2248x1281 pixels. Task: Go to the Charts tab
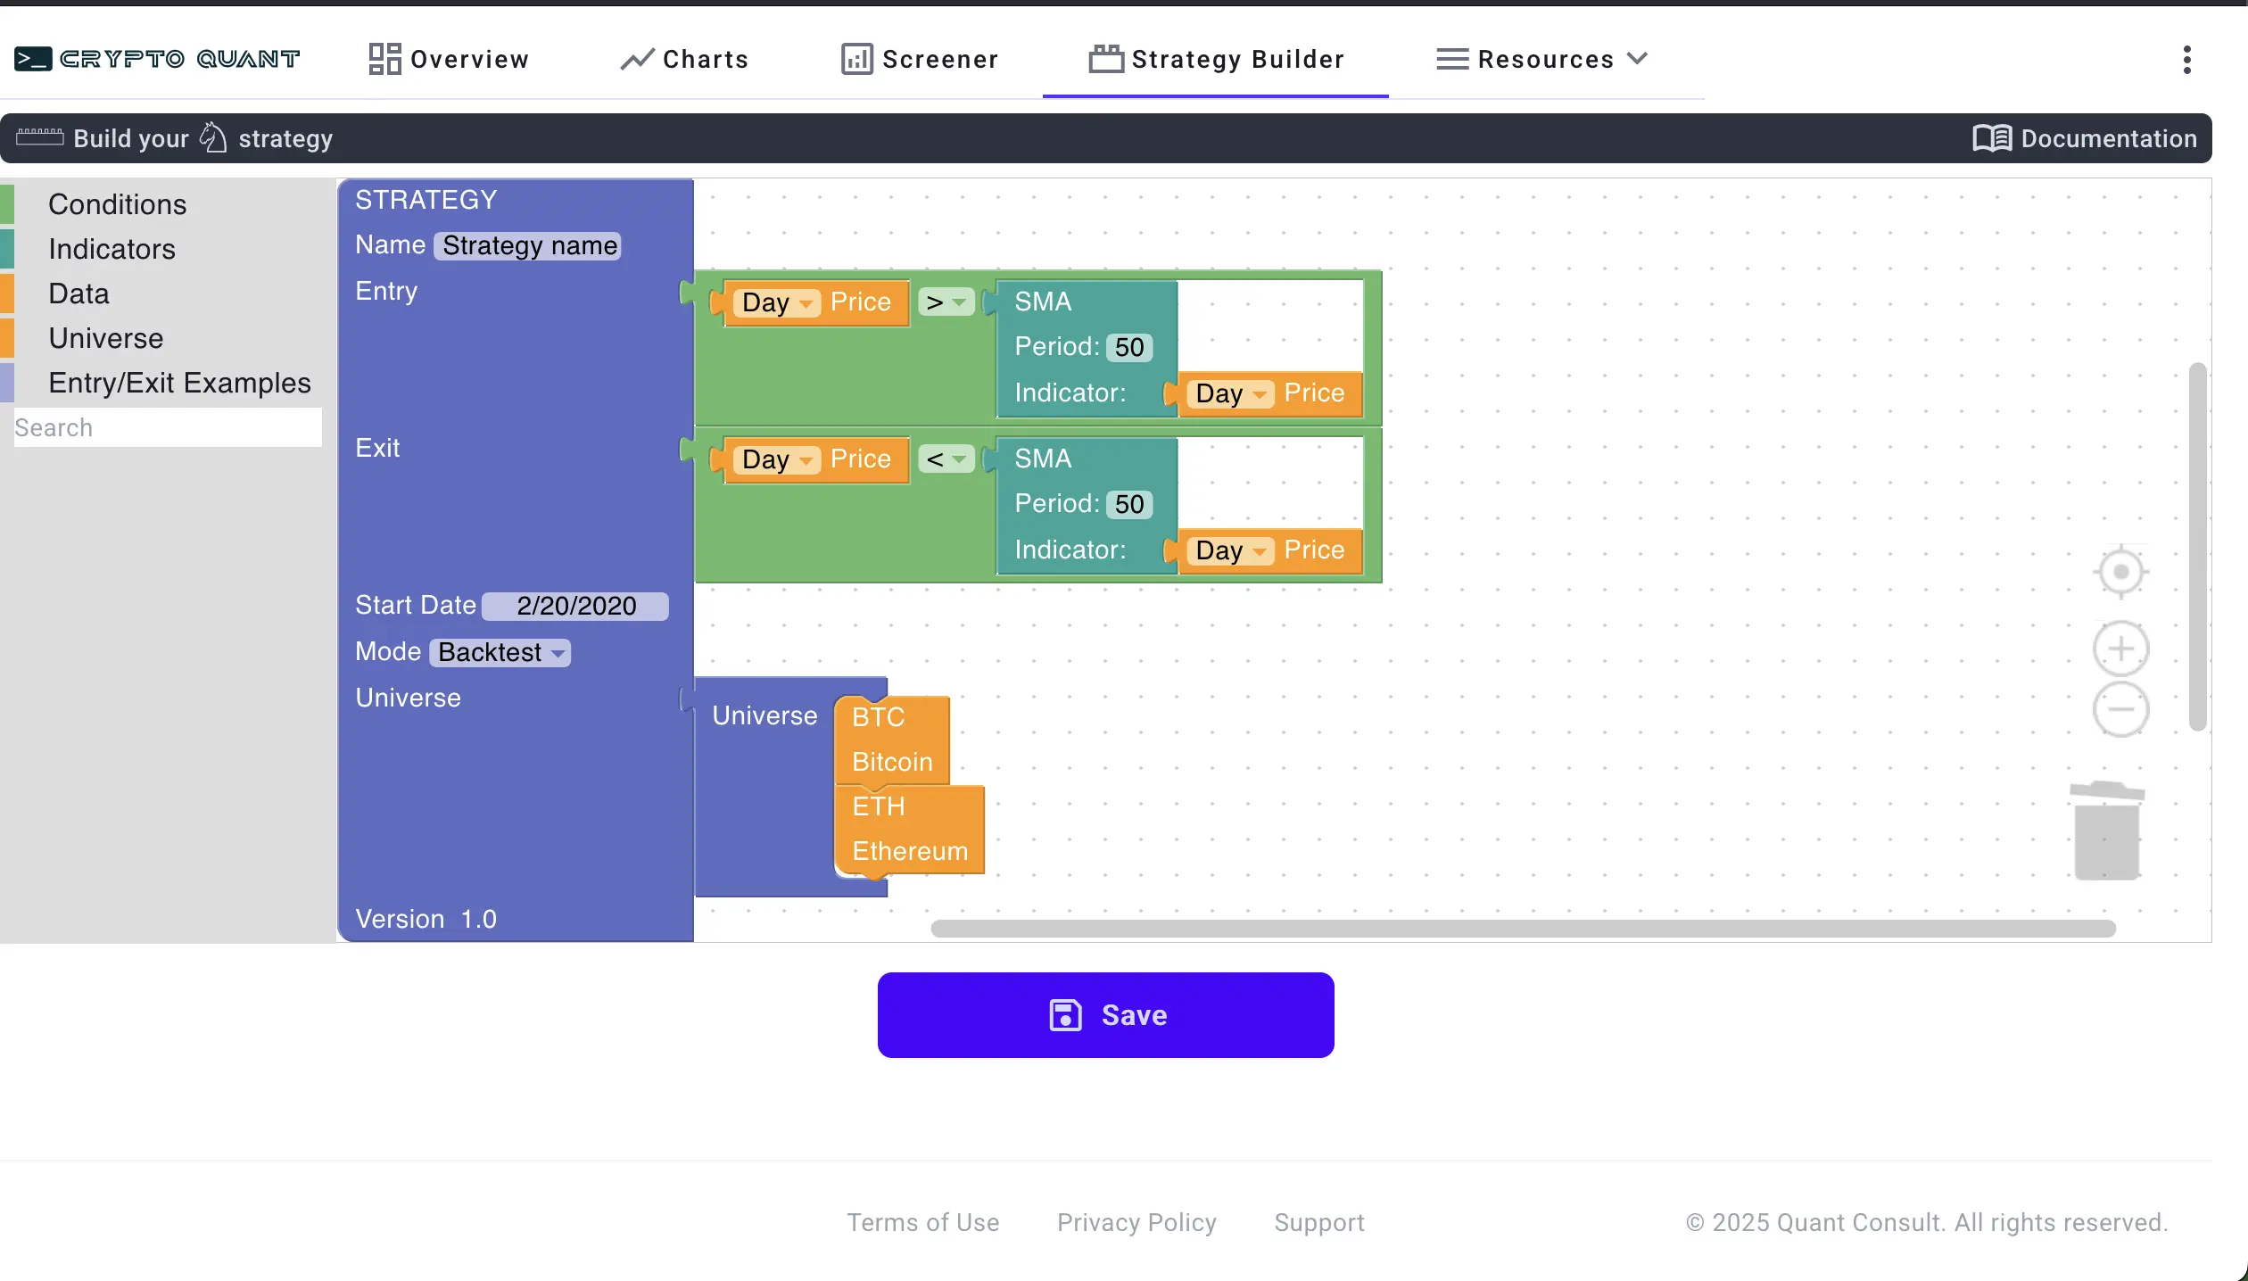[684, 59]
